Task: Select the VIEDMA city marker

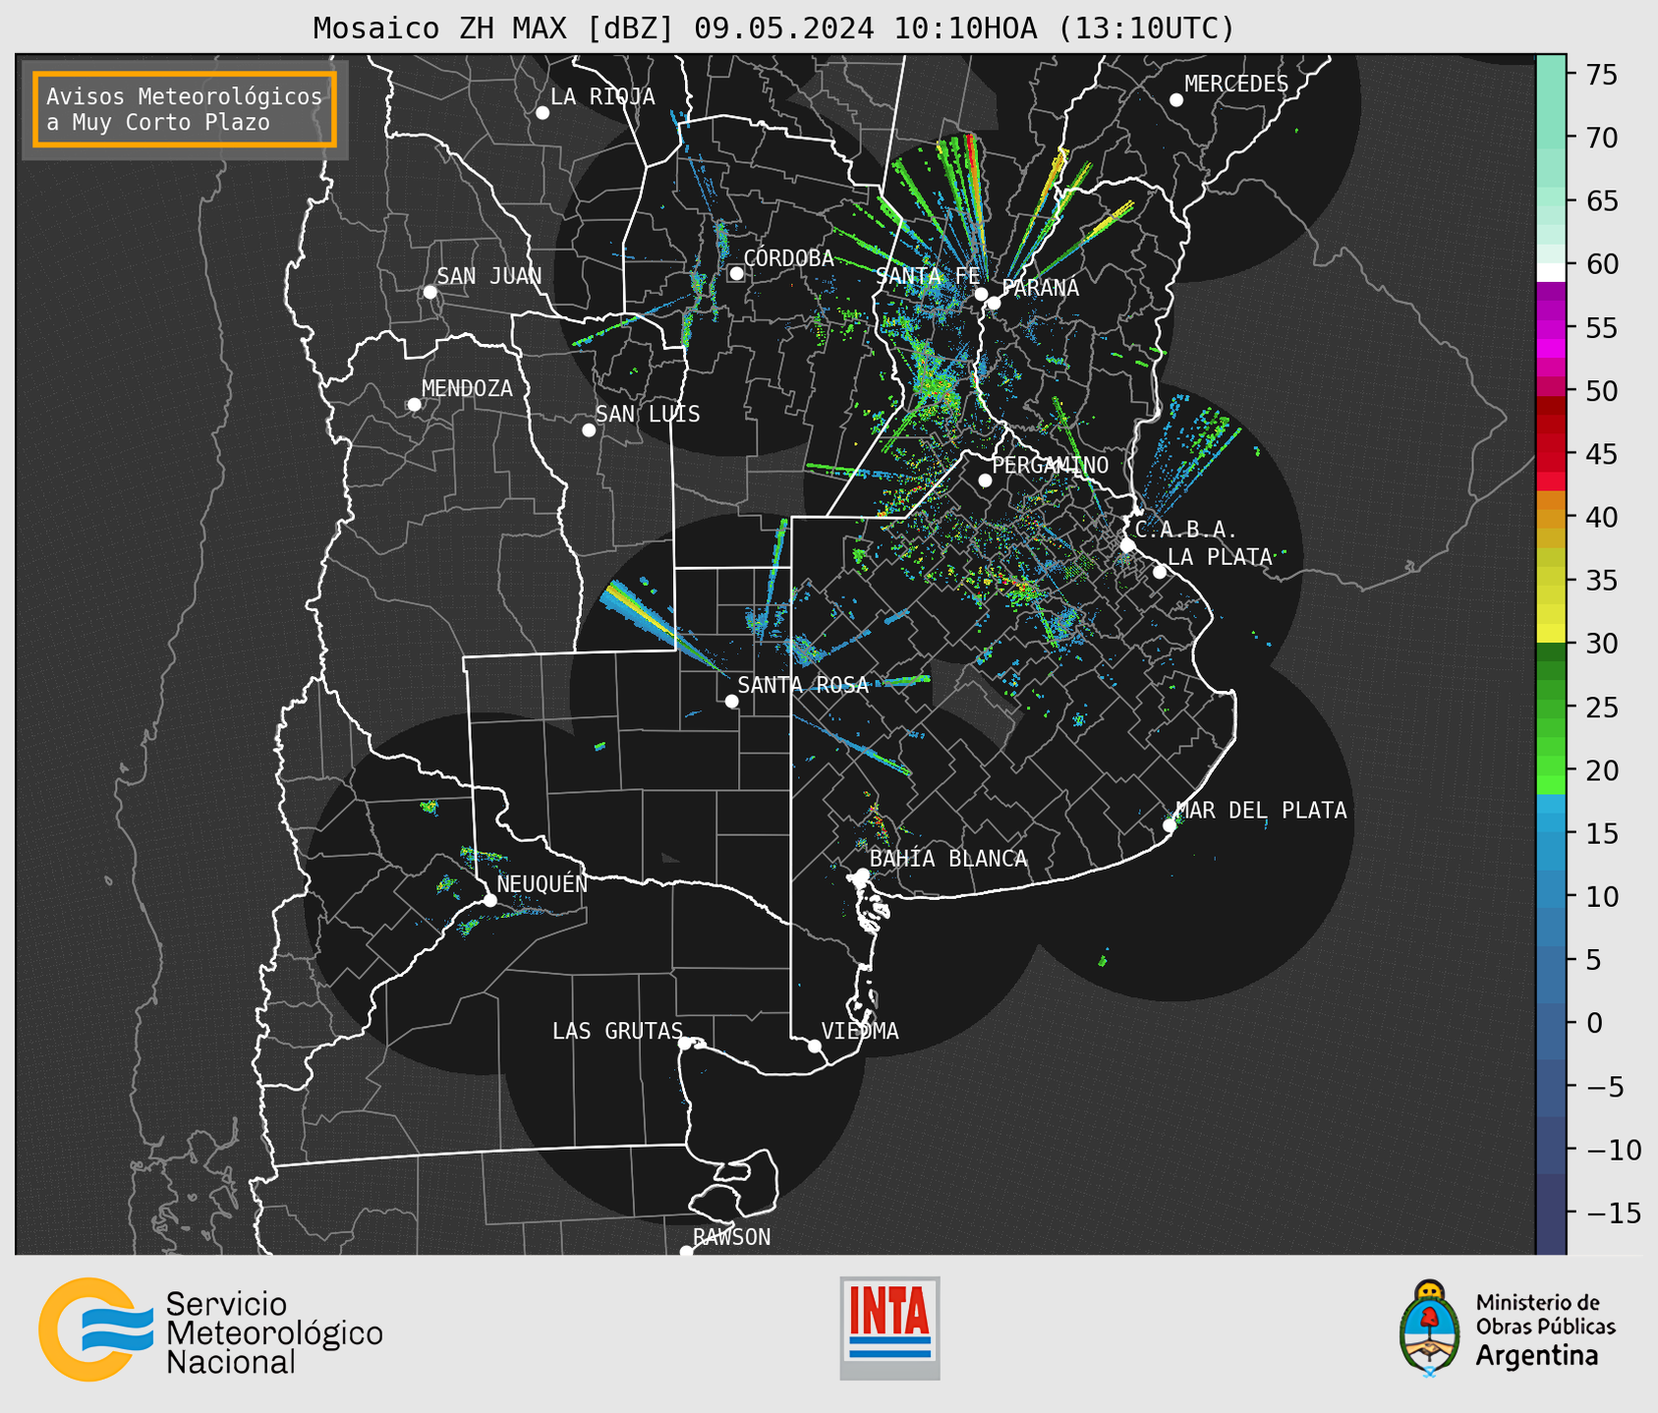Action: click(815, 1046)
